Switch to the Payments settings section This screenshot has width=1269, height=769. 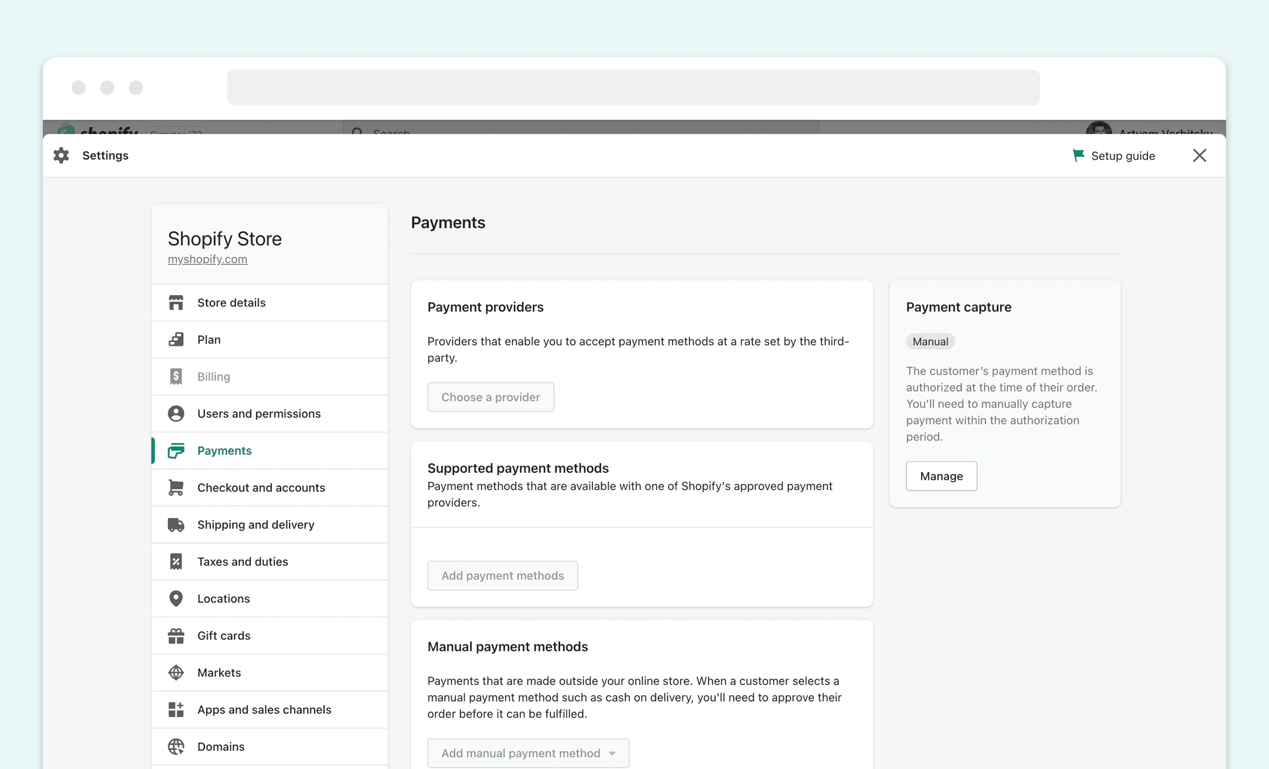point(224,450)
